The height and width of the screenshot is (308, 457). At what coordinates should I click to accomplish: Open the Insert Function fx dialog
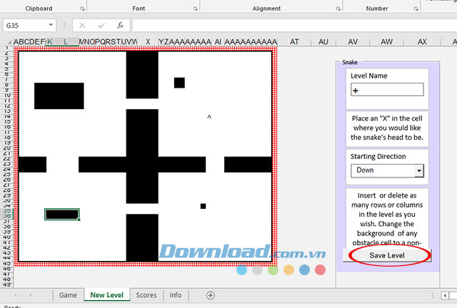(120, 26)
